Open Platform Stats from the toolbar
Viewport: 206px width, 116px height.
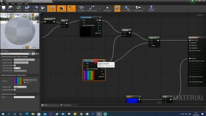(x=126, y=8)
